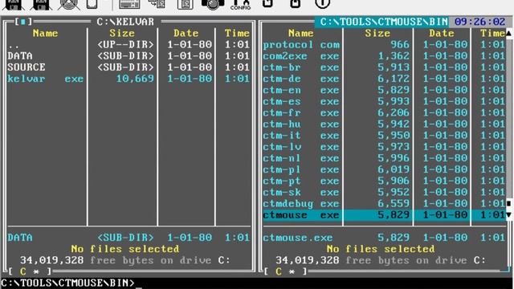This screenshot has width=514, height=289.
Task: Open the on-screen keyboard icon
Action: click(129, 4)
